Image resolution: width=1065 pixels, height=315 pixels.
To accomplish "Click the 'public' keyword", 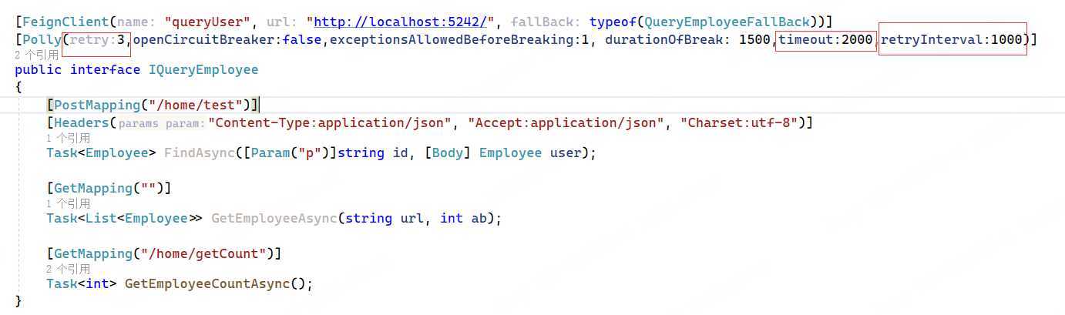I will click(x=39, y=69).
